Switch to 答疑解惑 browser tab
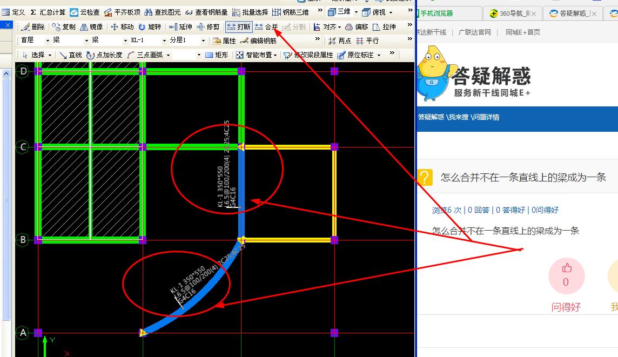 click(x=573, y=14)
